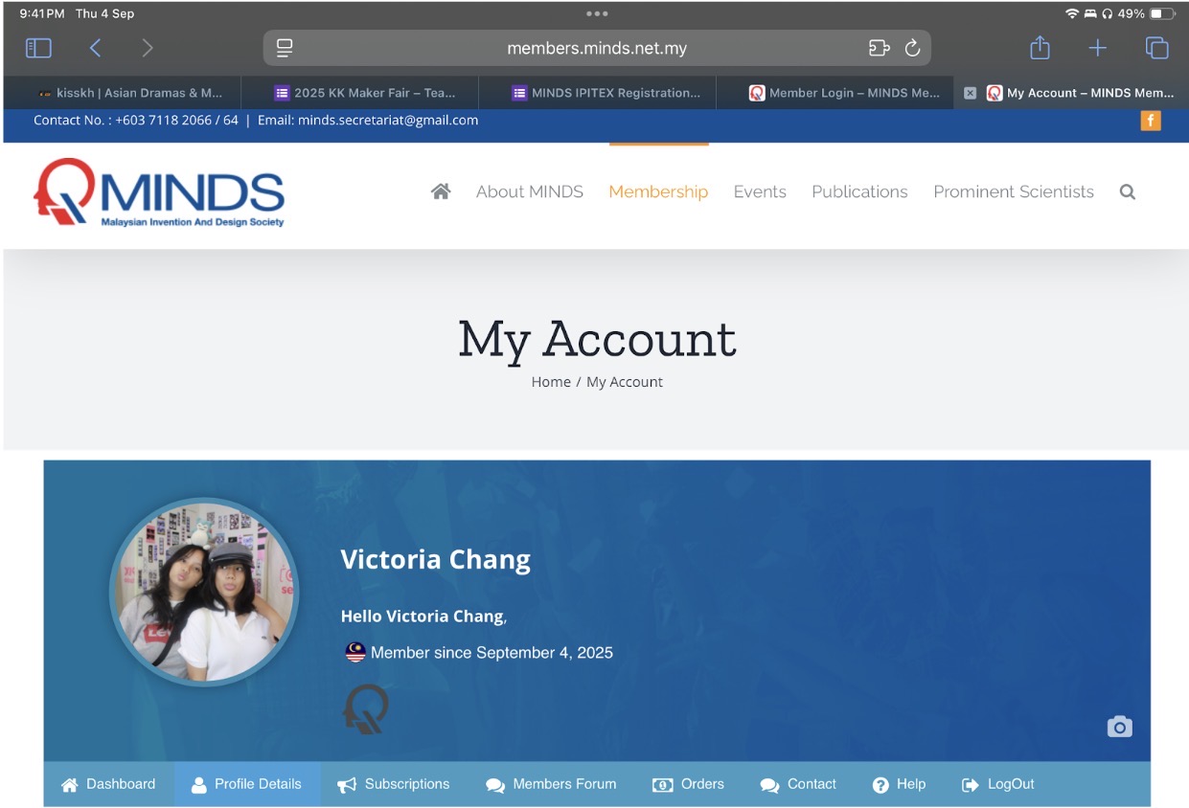
Task: Open the Events menu item
Action: 760,191
